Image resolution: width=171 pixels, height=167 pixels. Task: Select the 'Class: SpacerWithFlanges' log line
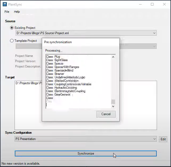coord(62,67)
